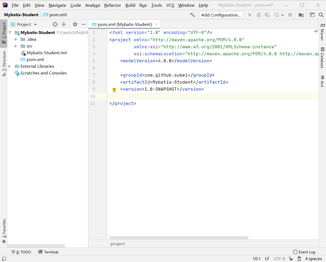Open the Refactor menu
Image resolution: width=326 pixels, height=262 pixels.
click(x=112, y=5)
